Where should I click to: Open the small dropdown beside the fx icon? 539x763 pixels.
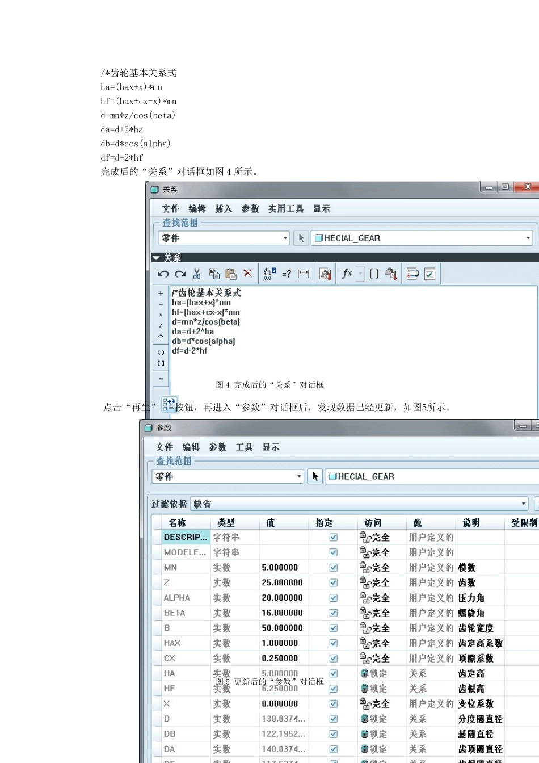point(360,274)
